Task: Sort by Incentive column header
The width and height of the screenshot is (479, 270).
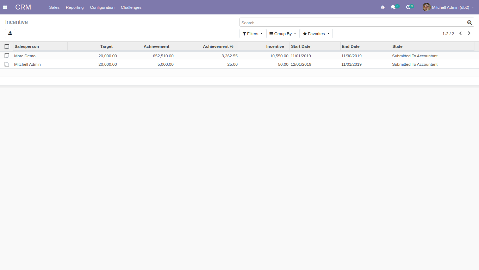Action: tap(264, 46)
